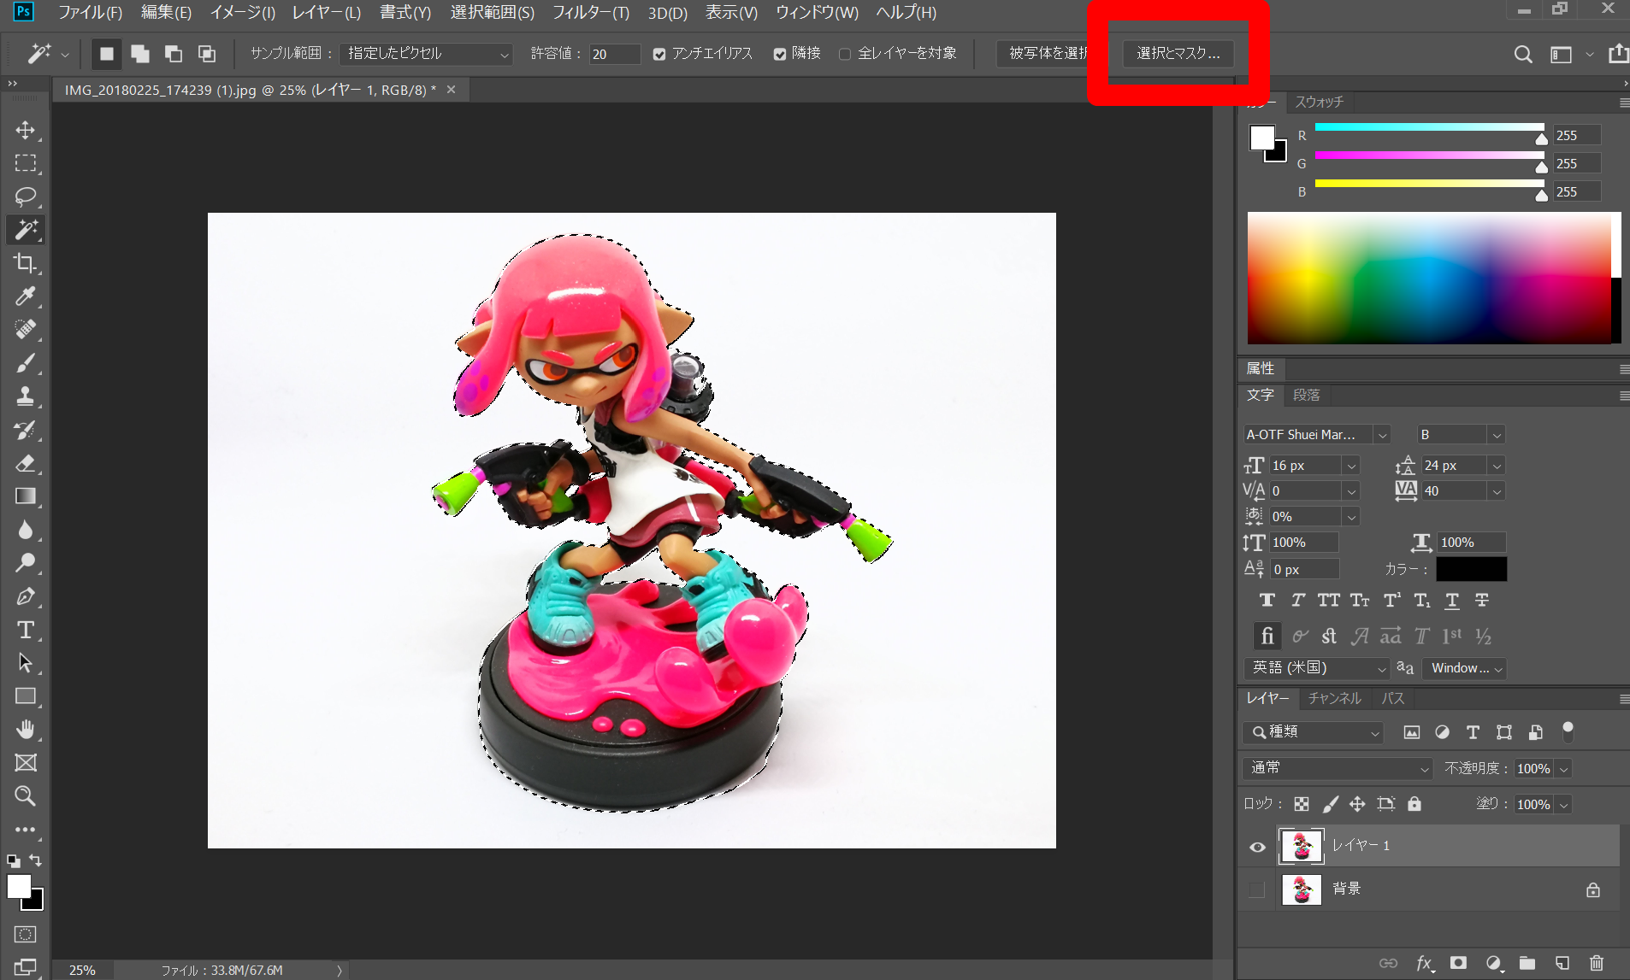Screen dimensions: 1630x980
Task: Open the font style B dropdown
Action: coord(1461,434)
